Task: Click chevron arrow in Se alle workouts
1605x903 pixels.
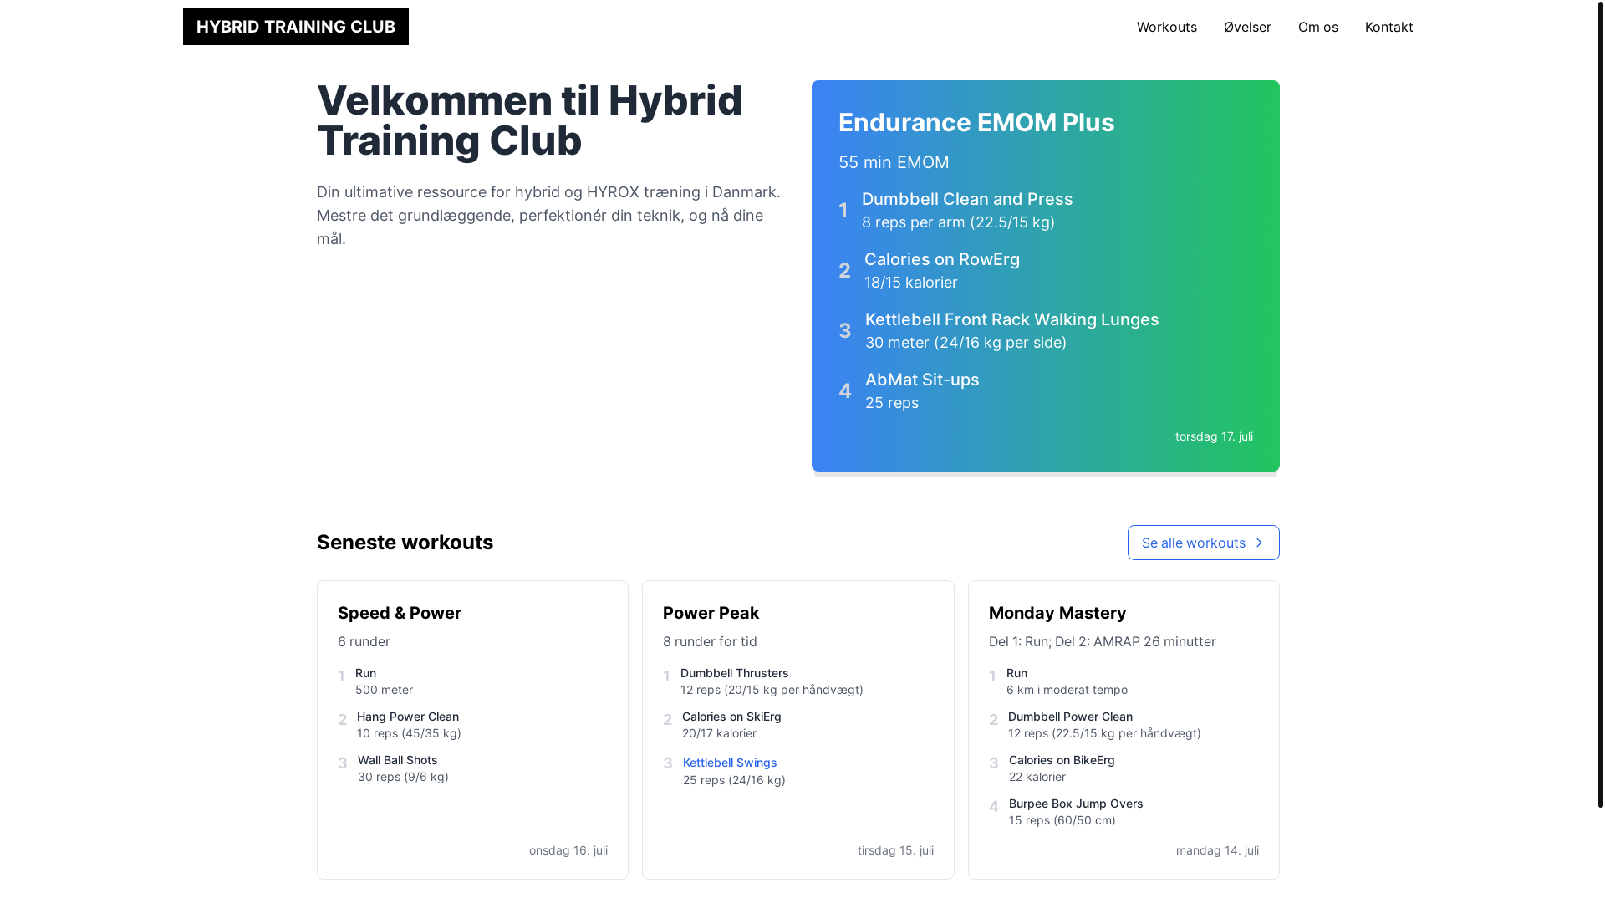Action: tap(1258, 543)
